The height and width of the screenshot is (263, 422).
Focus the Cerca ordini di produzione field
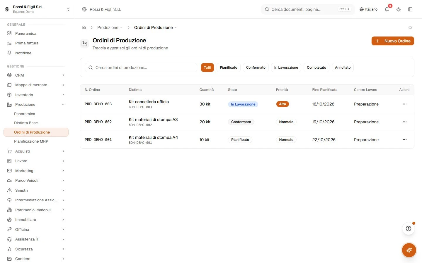(x=141, y=68)
